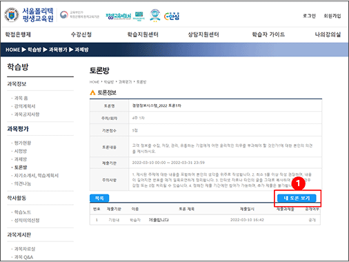This screenshot has width=349, height=262.
Task: Click the 4주 1차 value cell
Action: pyautogui.click(x=138, y=118)
